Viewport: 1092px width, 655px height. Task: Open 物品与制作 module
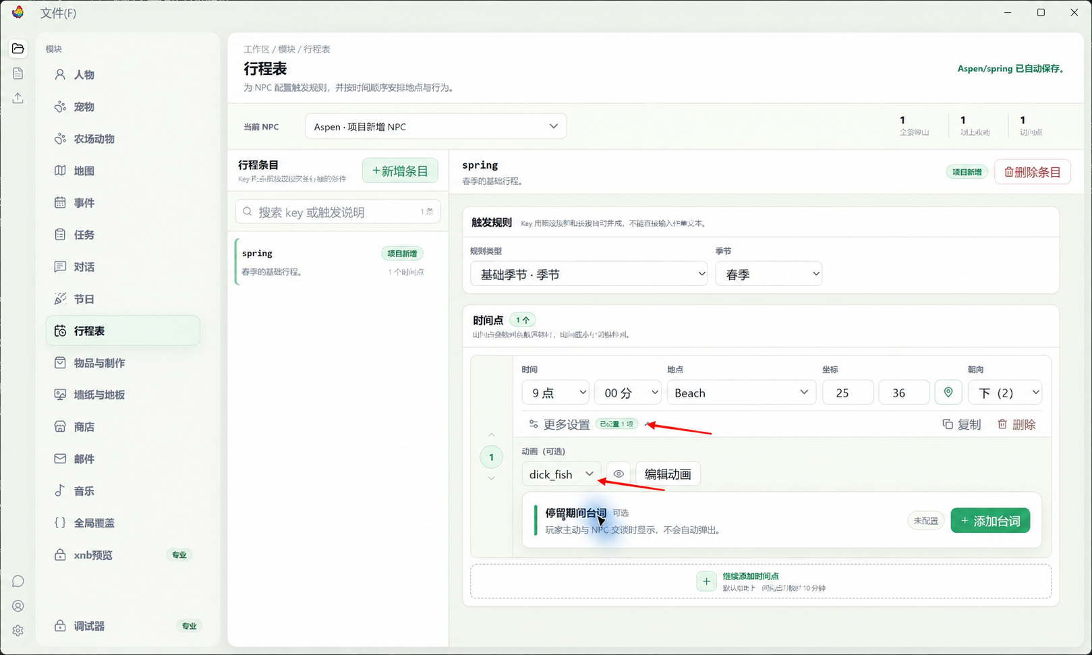(123, 363)
